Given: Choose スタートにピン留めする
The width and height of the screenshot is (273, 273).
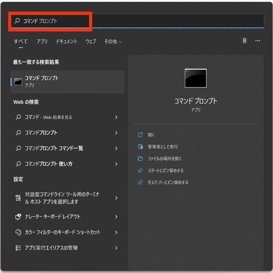Looking at the screenshot, I should click(166, 171).
